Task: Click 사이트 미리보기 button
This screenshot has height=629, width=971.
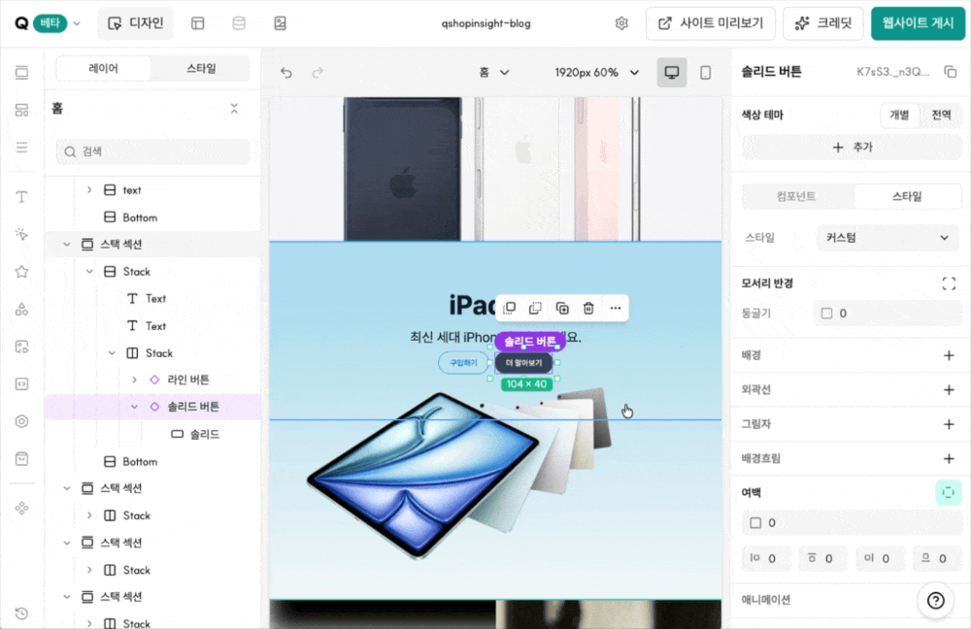Action: coord(711,23)
